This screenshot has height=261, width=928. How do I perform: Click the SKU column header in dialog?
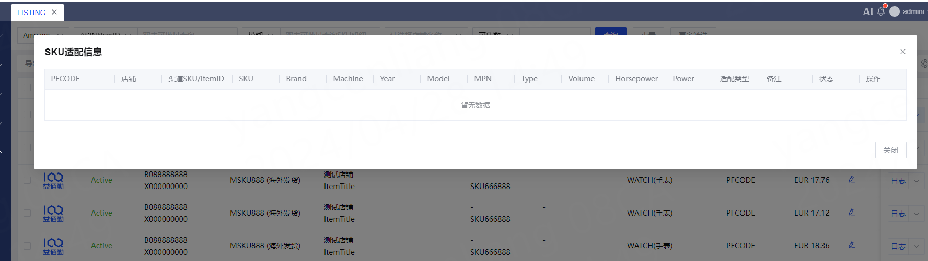tap(246, 79)
